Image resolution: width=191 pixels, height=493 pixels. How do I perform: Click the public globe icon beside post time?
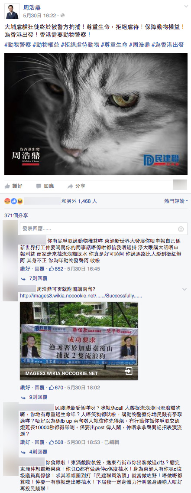click(x=62, y=16)
